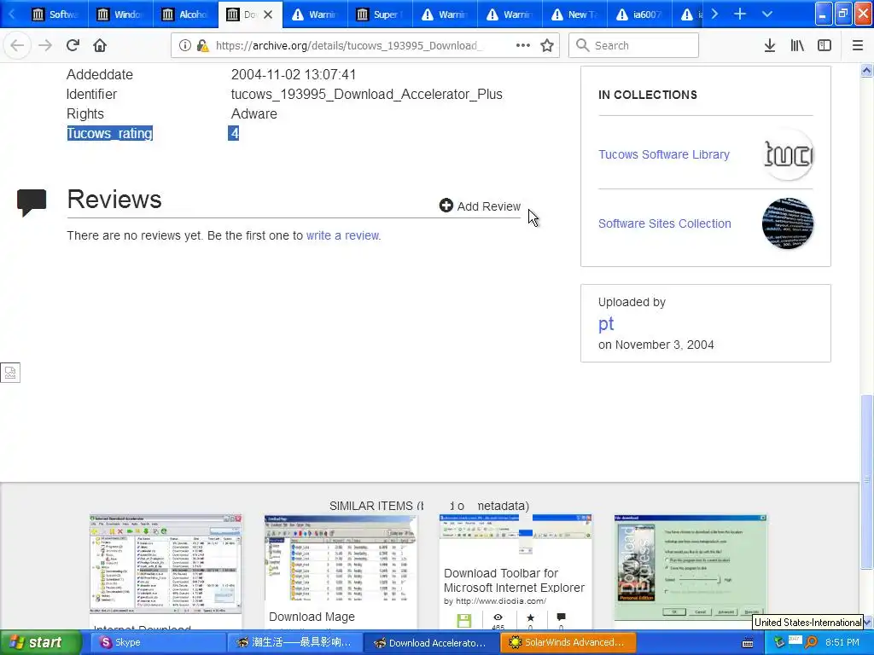
Task: Switch to SolarWinds Advanced taskbar window
Action: click(568, 642)
